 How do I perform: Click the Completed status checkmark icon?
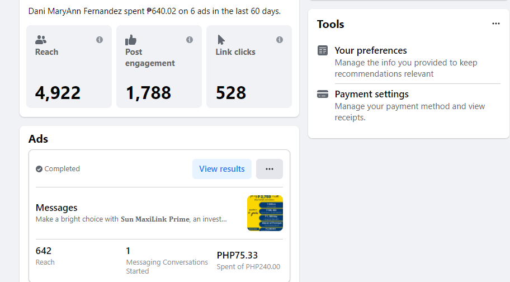coord(39,169)
